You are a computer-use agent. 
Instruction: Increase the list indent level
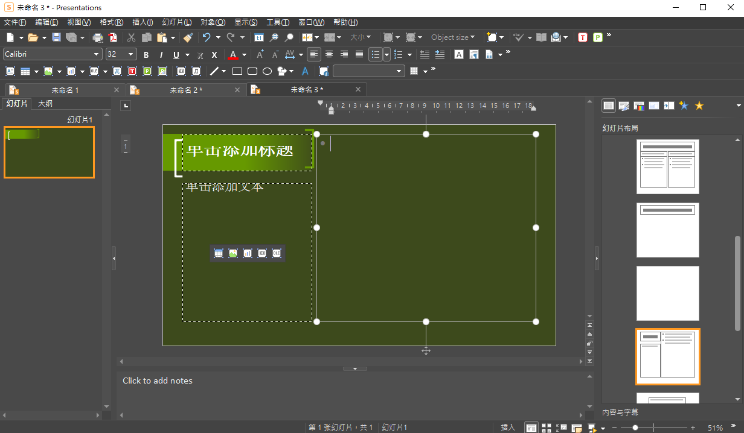coord(440,54)
